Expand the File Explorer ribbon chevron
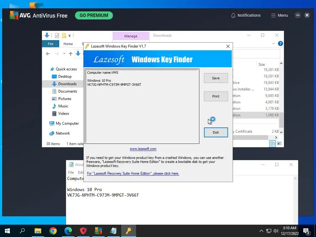Screen dimensions: 316x237 coord(273,44)
